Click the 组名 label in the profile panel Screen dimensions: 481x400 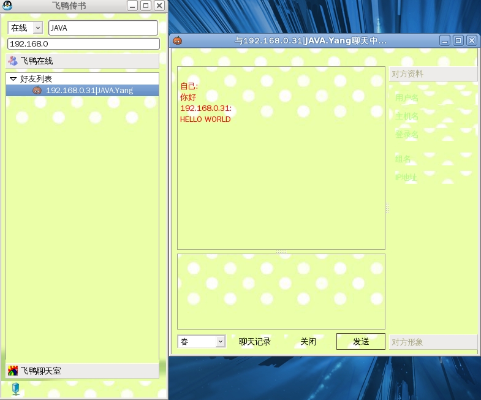pyautogui.click(x=403, y=159)
